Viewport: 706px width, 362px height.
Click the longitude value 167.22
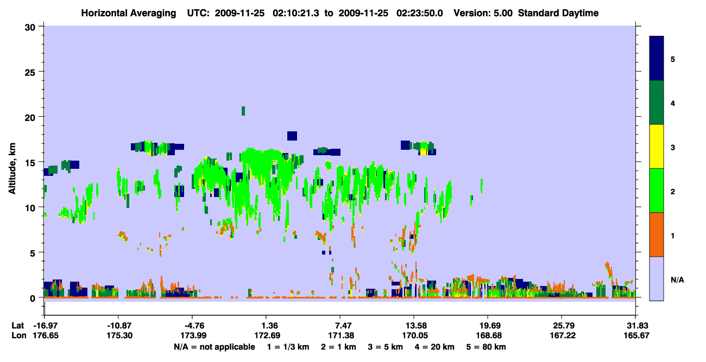(562, 335)
